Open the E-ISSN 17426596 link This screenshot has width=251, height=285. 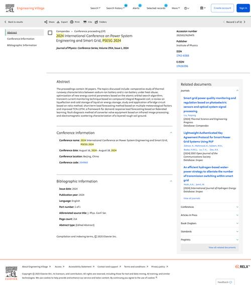click(182, 66)
